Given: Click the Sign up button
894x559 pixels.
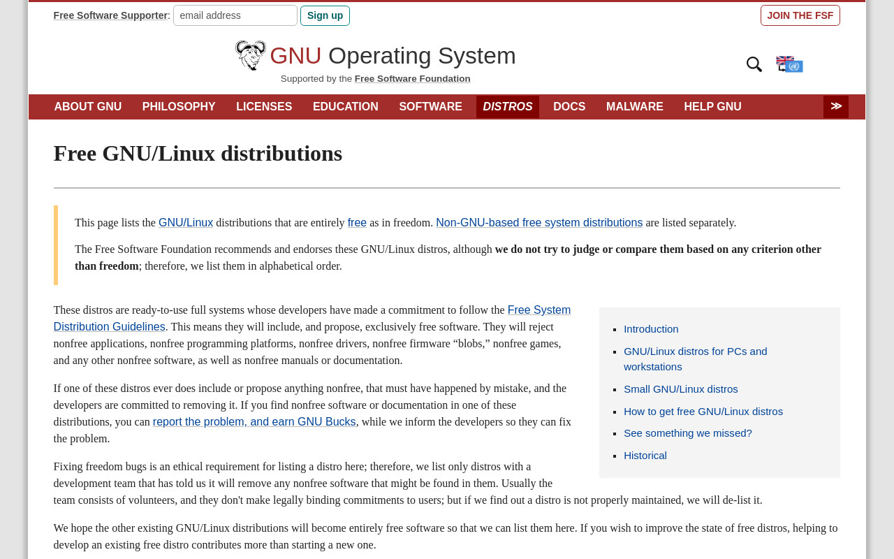Looking at the screenshot, I should pos(325,15).
